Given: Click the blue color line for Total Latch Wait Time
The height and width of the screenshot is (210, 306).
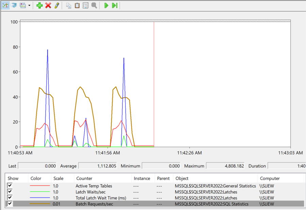Looking at the screenshot, I should tap(40, 198).
